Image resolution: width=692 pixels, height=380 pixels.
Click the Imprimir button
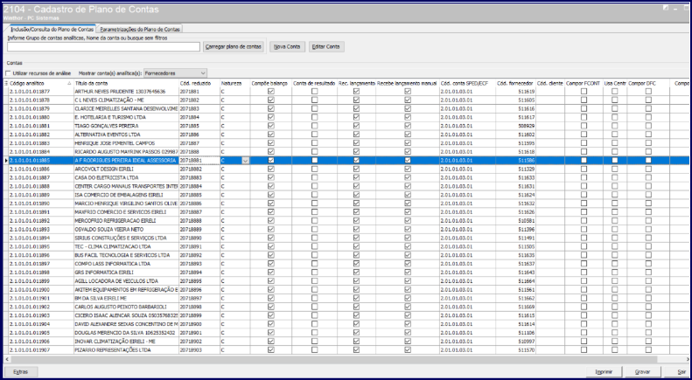pyautogui.click(x=604, y=371)
